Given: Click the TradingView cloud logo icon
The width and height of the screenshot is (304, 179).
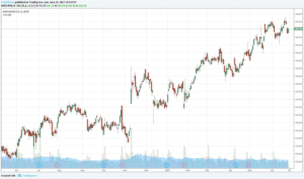Looking at the screenshot, I should click(19, 175).
